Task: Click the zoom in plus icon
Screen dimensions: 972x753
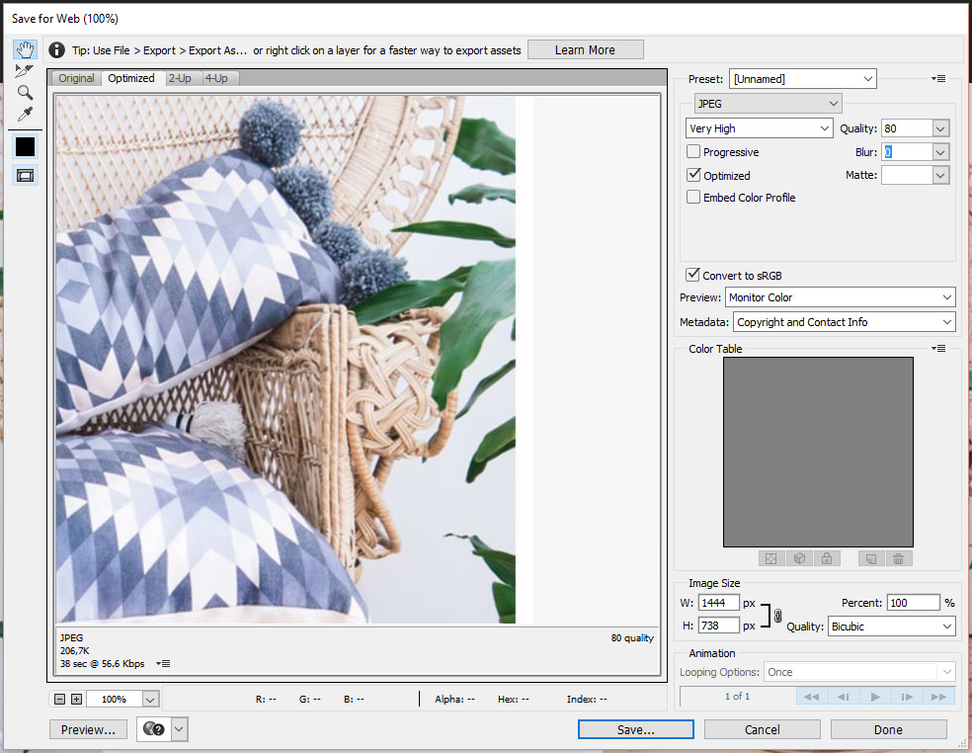Action: click(76, 699)
